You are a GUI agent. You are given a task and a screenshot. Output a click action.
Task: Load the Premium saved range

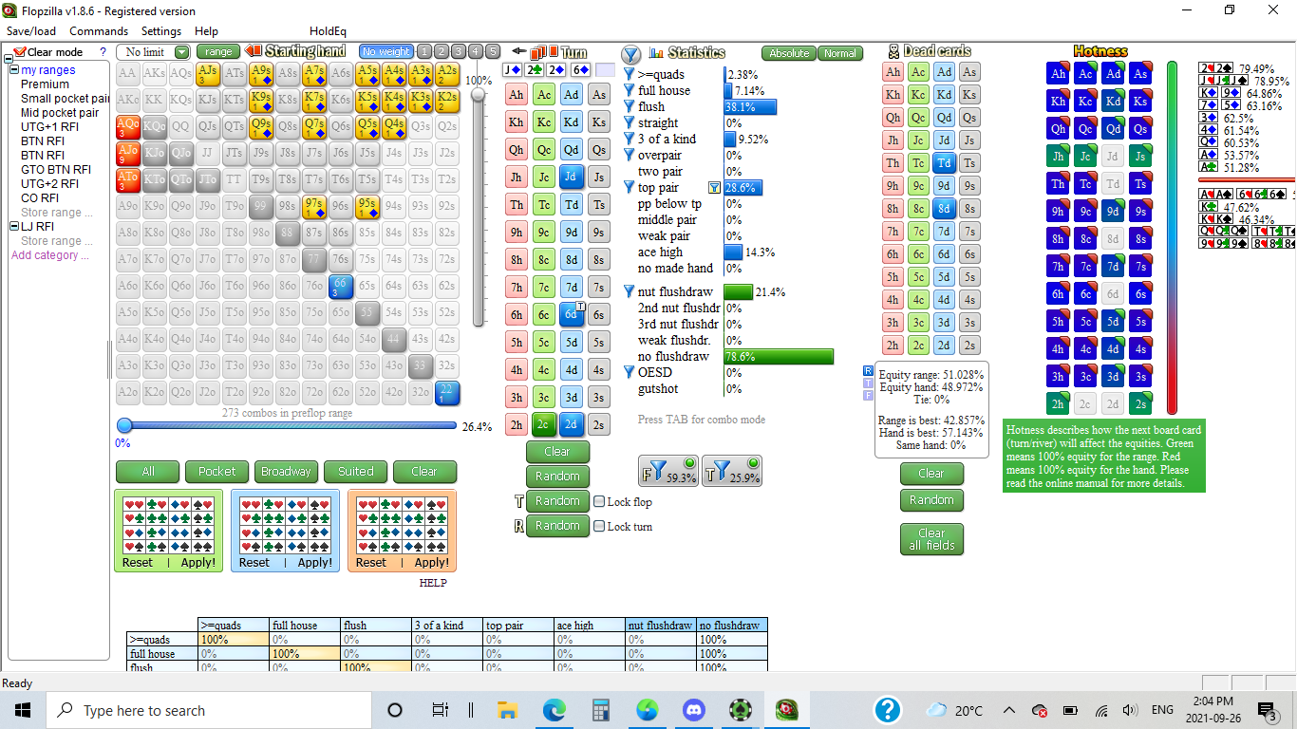45,84
